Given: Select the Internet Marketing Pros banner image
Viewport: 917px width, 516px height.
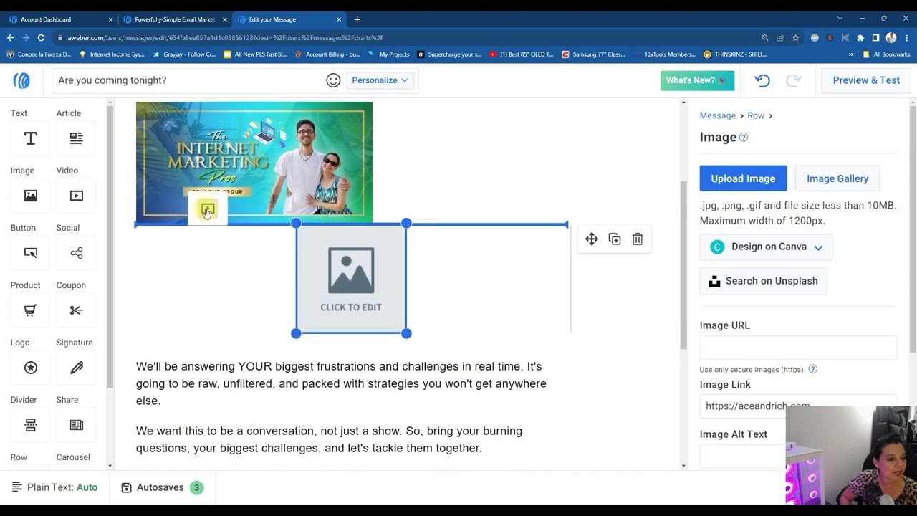Looking at the screenshot, I should pos(254,161).
